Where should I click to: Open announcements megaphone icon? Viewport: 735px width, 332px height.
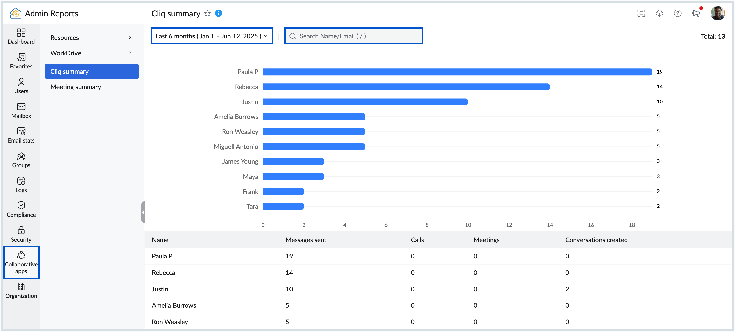[x=696, y=13]
